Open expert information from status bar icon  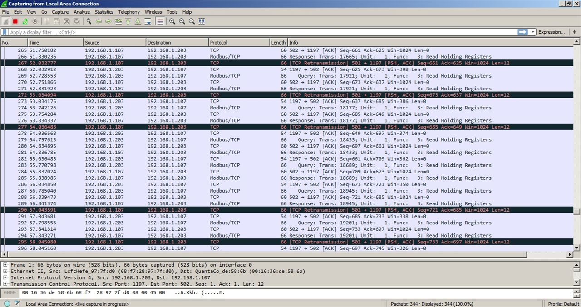click(7, 303)
